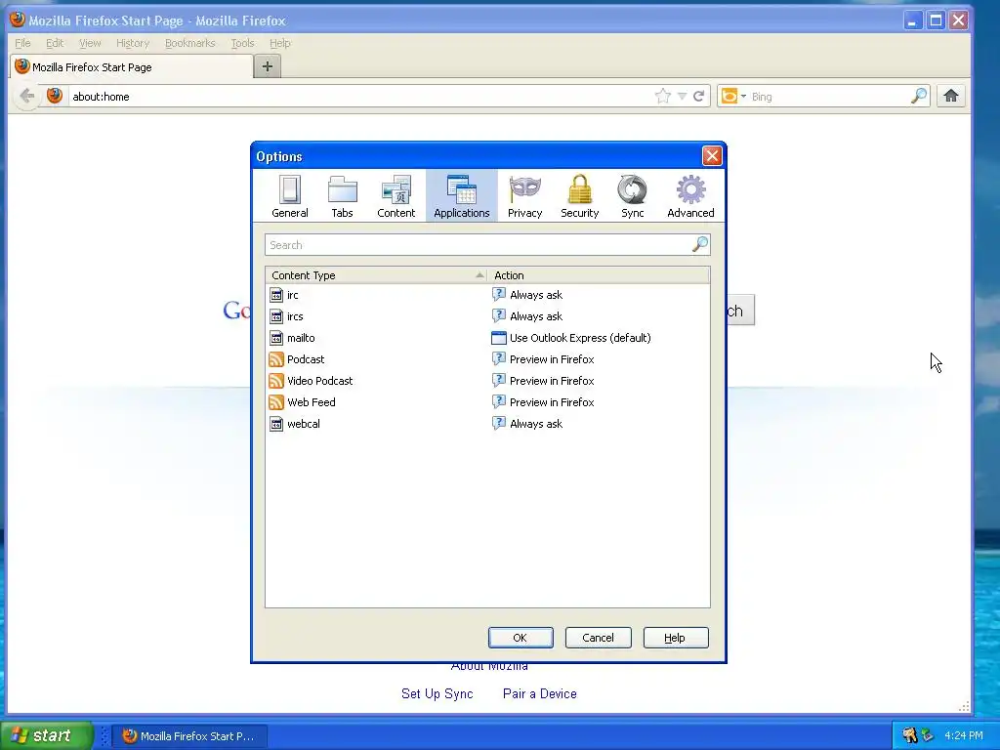1000x750 pixels.
Task: Click the mailto content type icon
Action: tap(276, 338)
